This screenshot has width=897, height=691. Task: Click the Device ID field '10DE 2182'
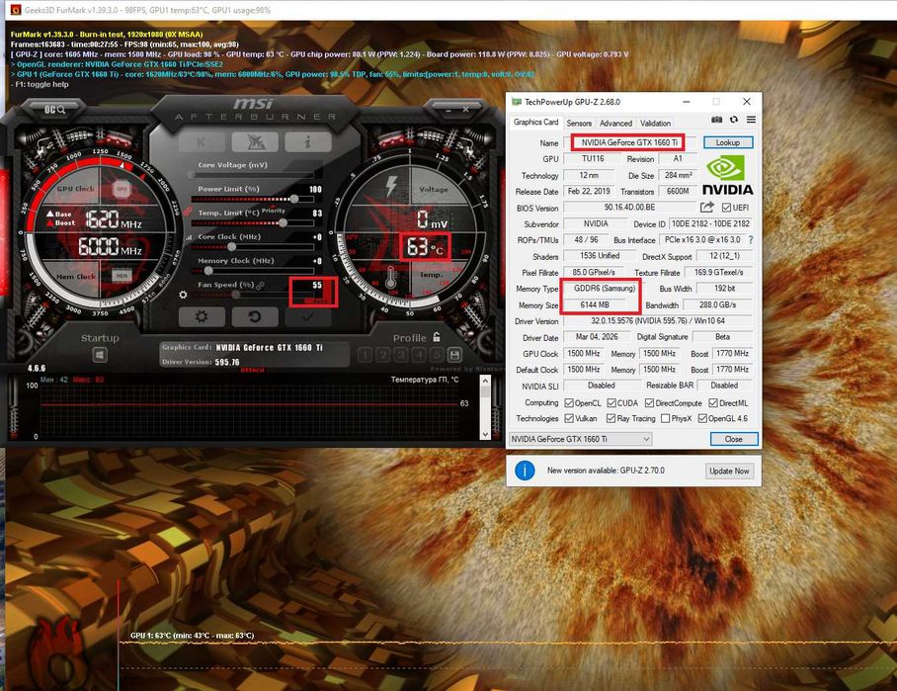tap(710, 223)
